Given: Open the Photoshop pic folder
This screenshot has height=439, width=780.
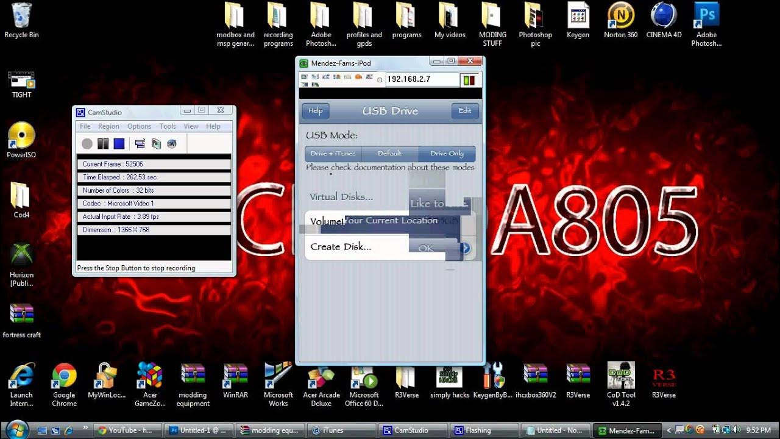Looking at the screenshot, I should point(535,25).
